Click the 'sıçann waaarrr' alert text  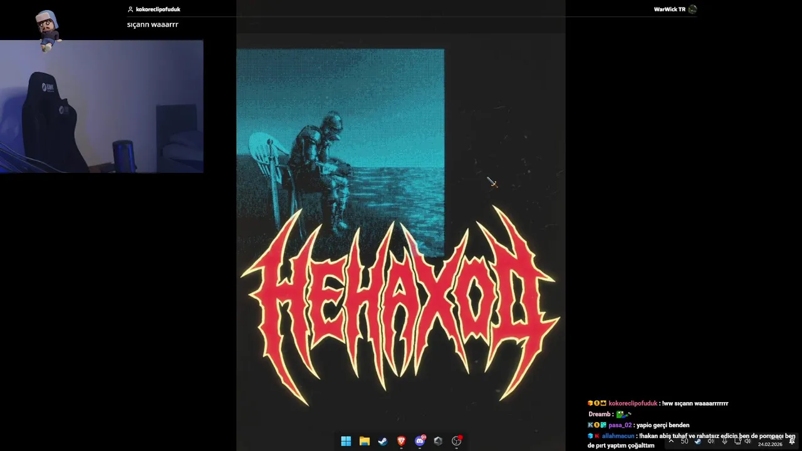(153, 24)
